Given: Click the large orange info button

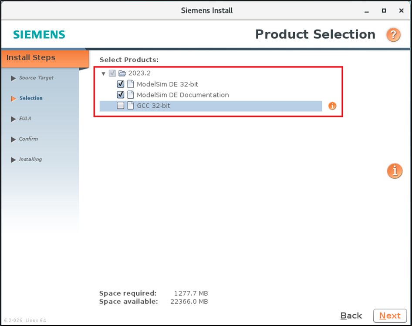Looking at the screenshot, I should tap(395, 171).
